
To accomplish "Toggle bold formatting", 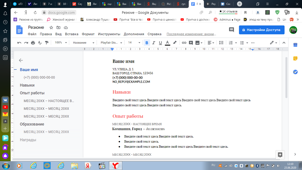I will [147, 43].
